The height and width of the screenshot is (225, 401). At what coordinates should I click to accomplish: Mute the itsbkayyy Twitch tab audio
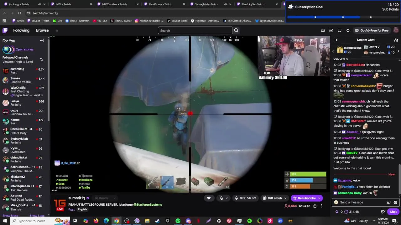point(39,4)
